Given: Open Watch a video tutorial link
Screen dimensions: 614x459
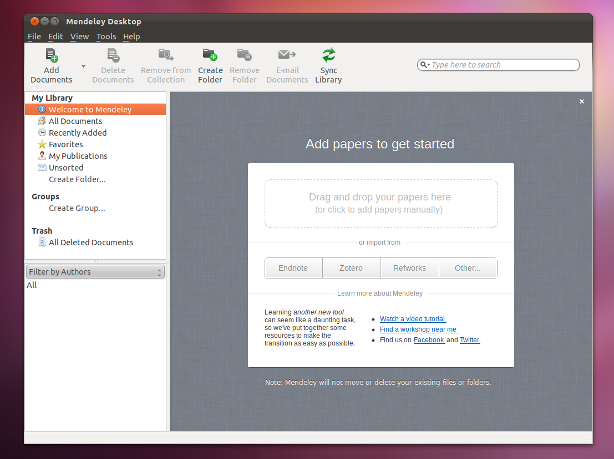Looking at the screenshot, I should (x=413, y=318).
